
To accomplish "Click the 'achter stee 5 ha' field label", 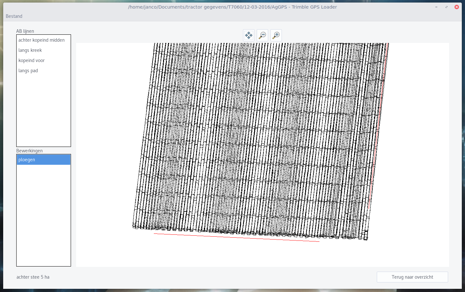I will click(33, 277).
